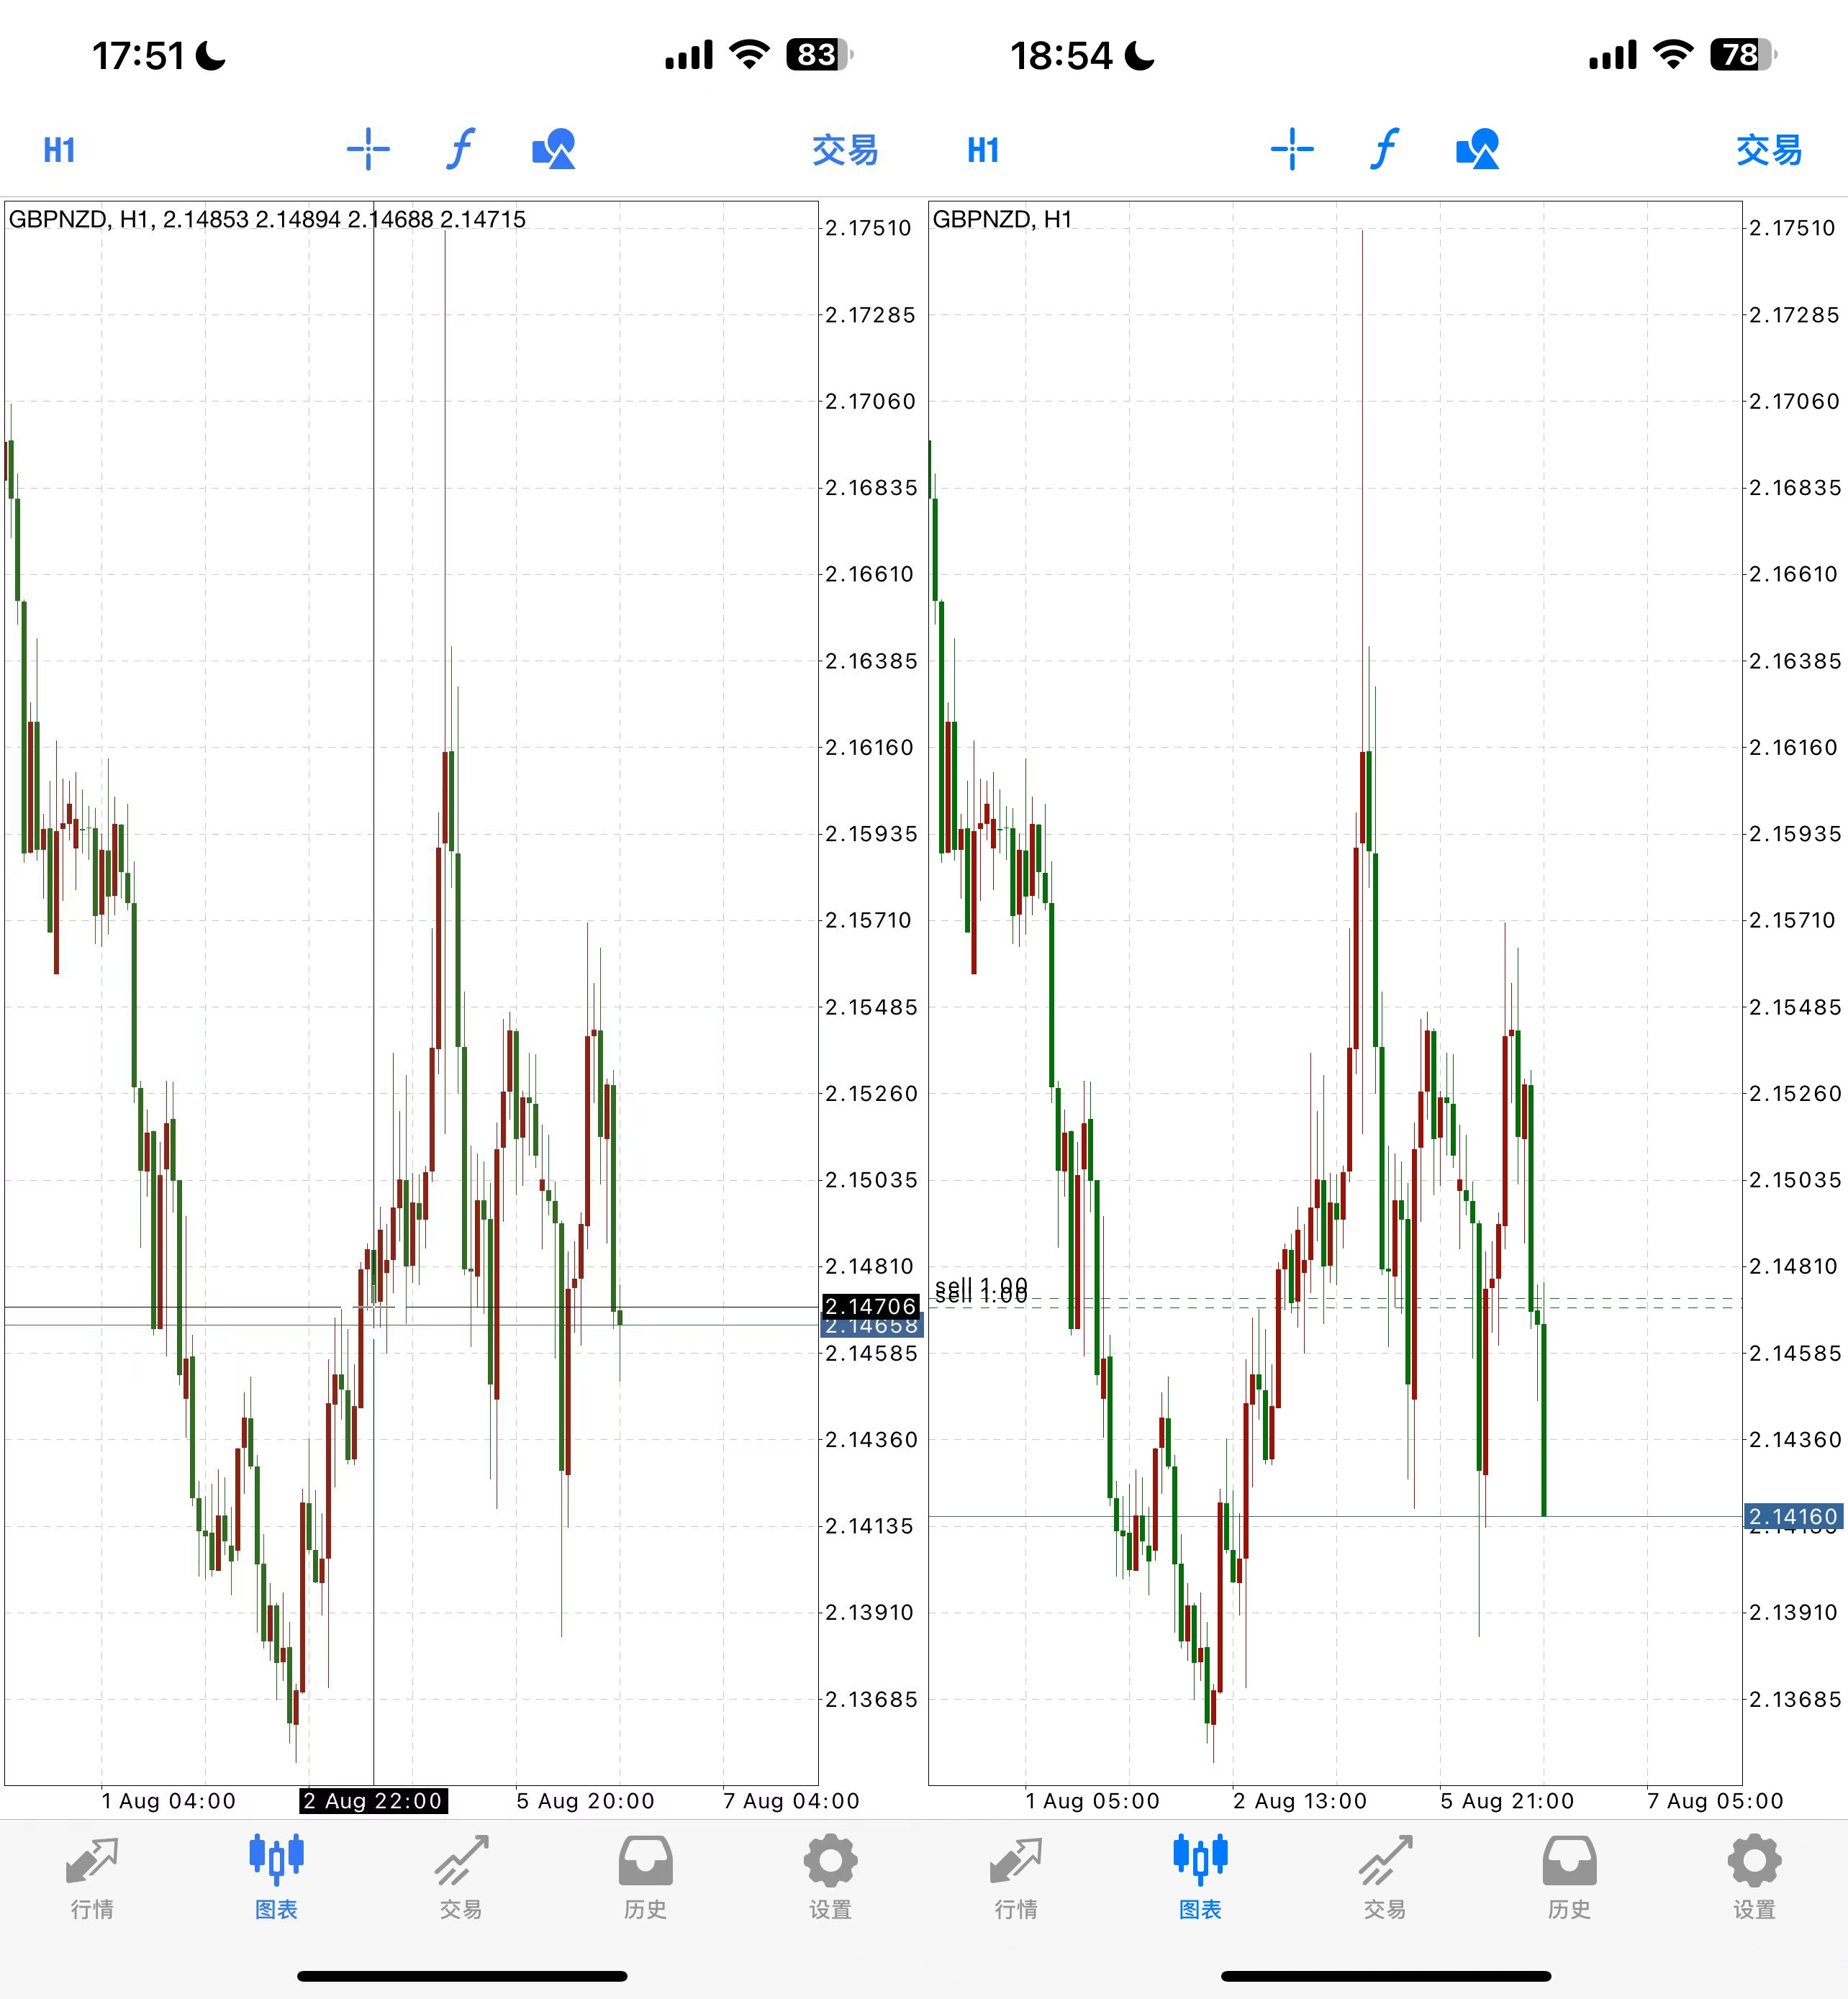Open 设置 settings tab in left screen
Screen dimensions: 1848x1999
(x=830, y=1877)
